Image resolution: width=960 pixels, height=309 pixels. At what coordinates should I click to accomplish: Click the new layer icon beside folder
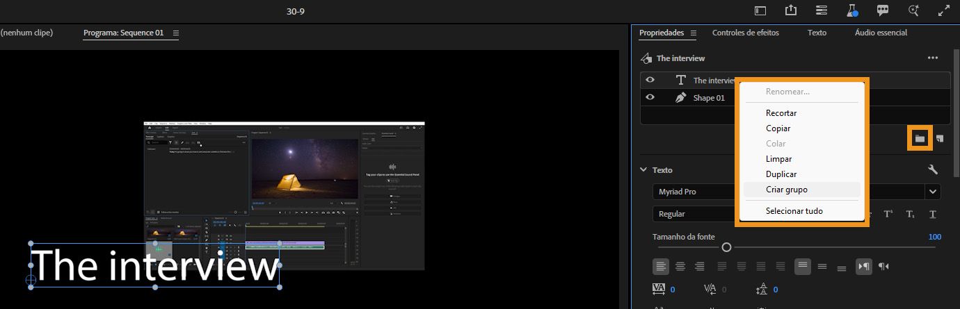coord(940,139)
